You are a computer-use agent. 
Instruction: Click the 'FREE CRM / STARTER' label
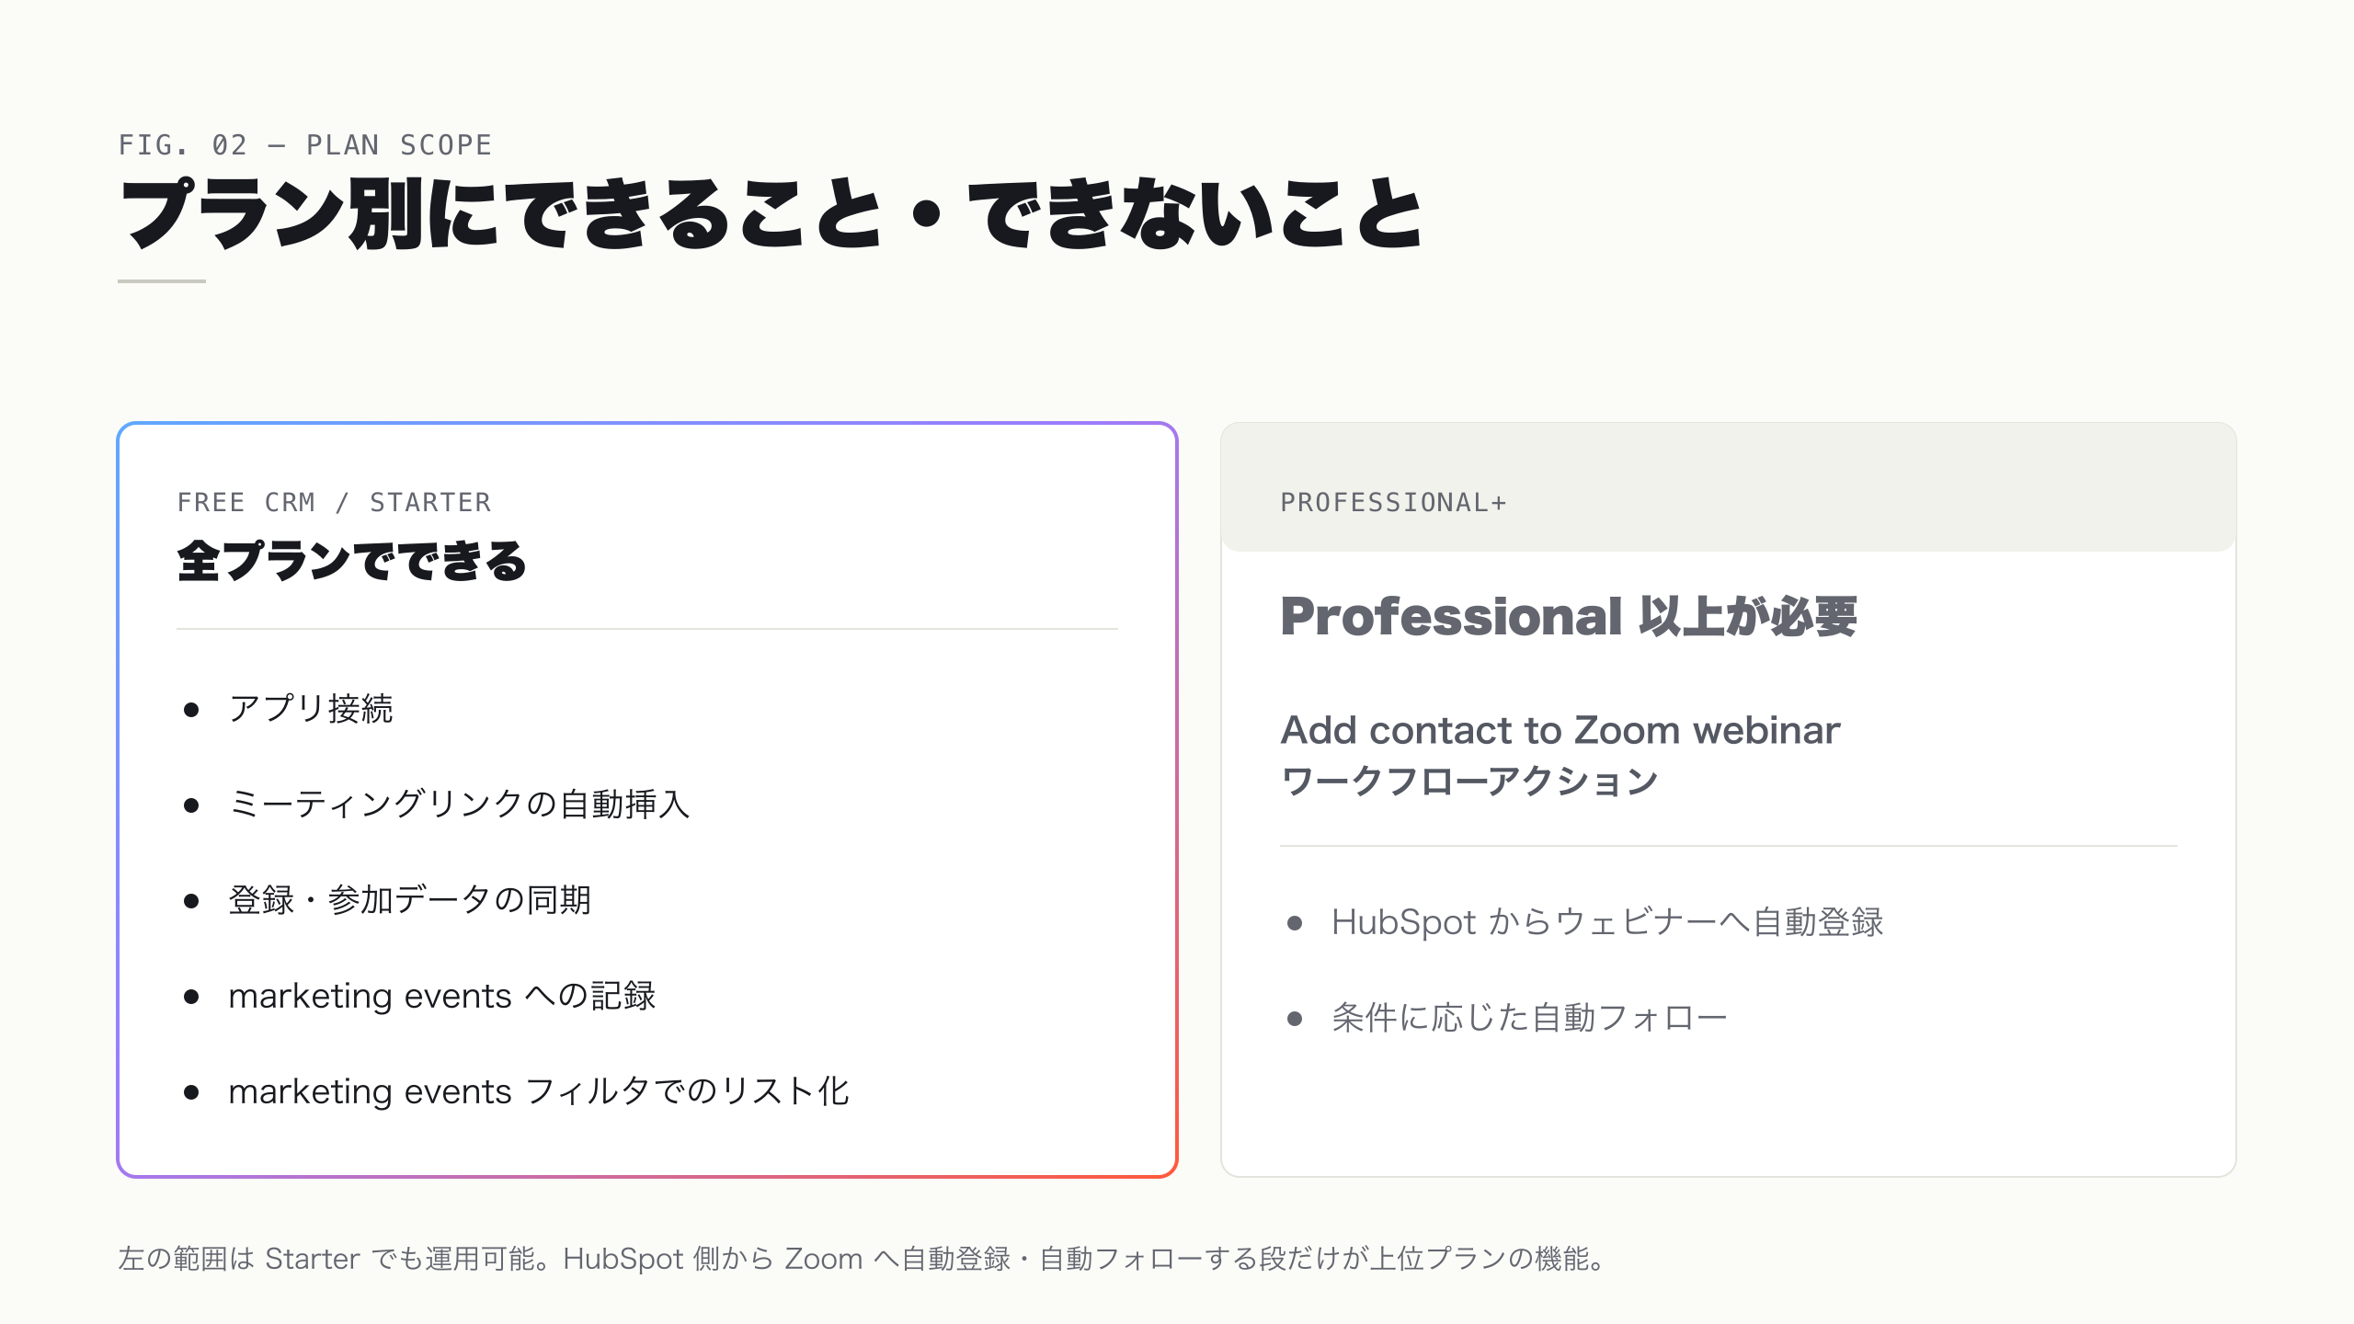pyautogui.click(x=335, y=502)
